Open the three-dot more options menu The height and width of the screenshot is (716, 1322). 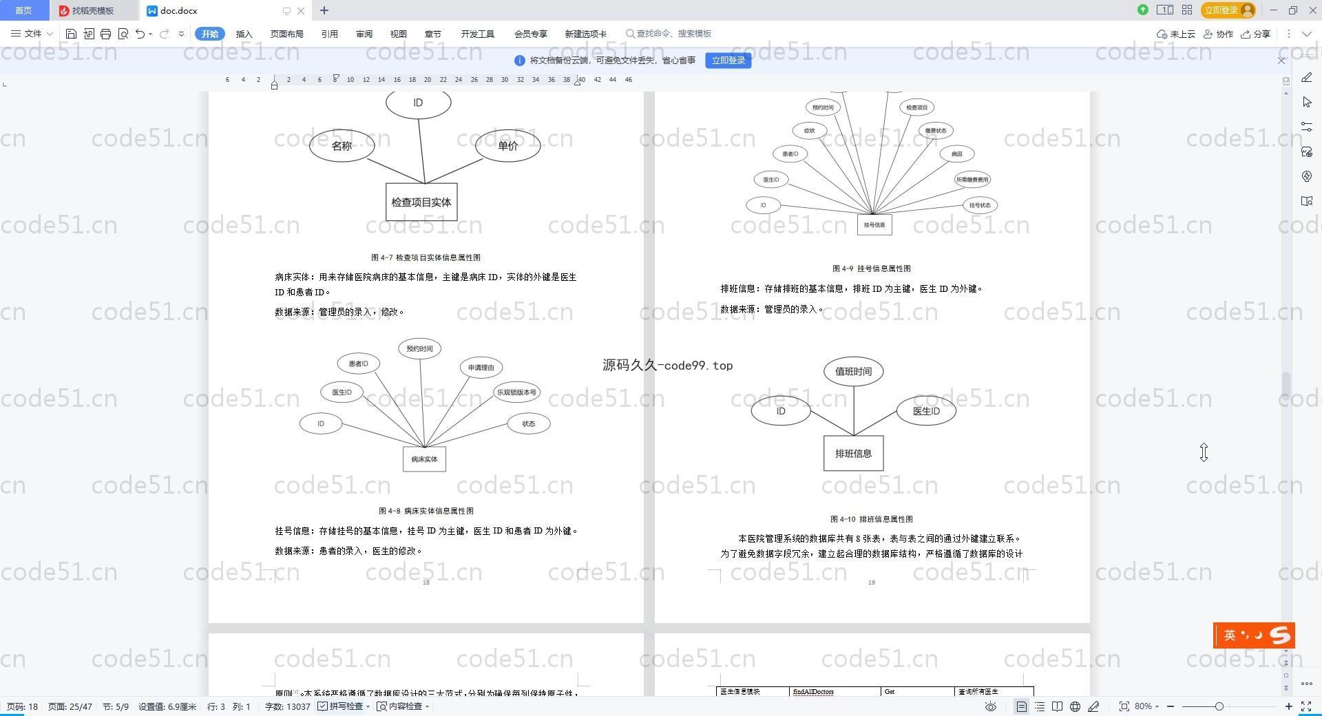[x=1288, y=34]
